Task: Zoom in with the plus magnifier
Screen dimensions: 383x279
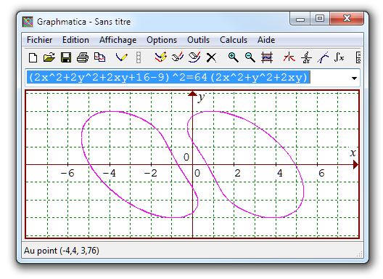Action: point(233,57)
